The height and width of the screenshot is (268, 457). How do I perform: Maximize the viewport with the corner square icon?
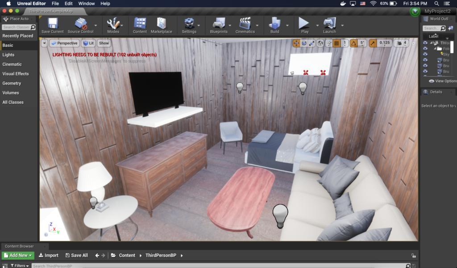[413, 43]
